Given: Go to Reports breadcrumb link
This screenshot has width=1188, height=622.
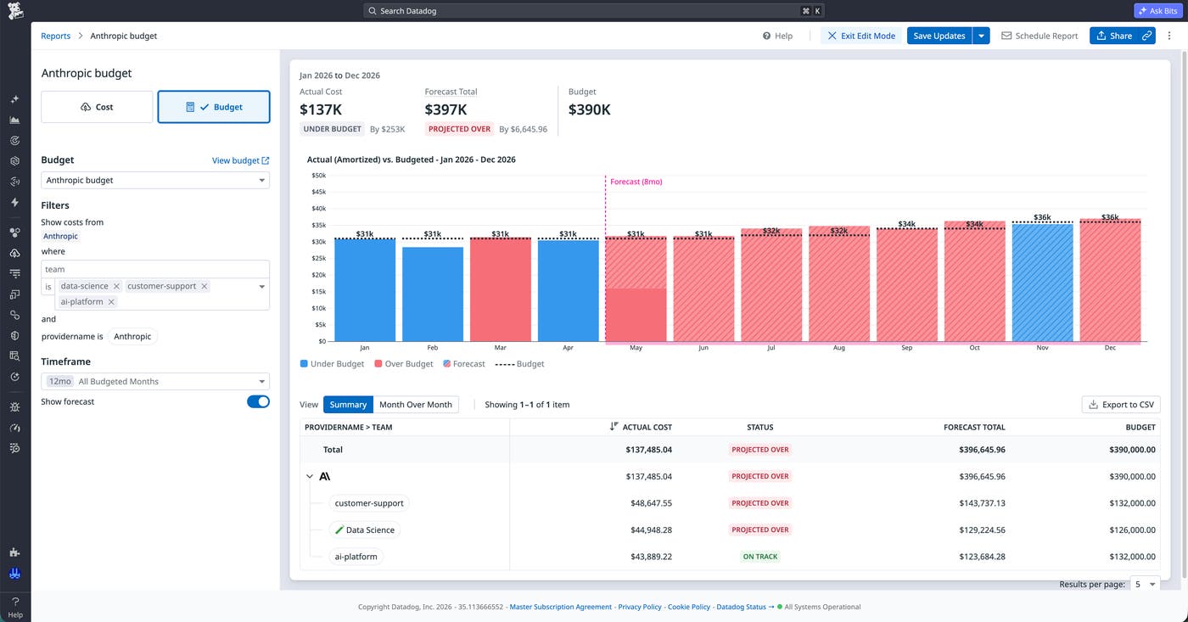Looking at the screenshot, I should [x=56, y=36].
